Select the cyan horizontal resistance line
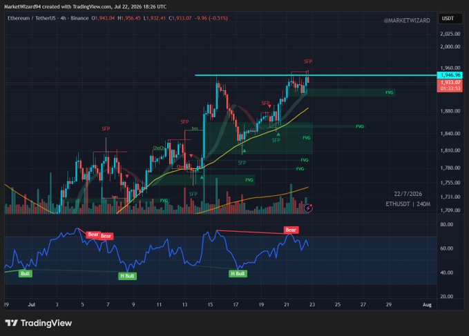This screenshot has height=336, width=469. [x=316, y=75]
